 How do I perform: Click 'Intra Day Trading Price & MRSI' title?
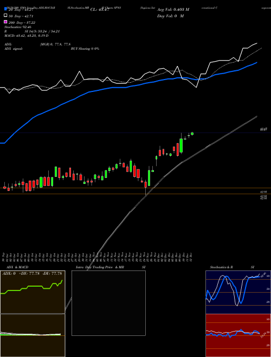point(111,267)
